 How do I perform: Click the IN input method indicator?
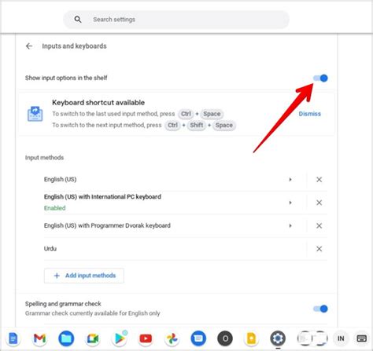click(x=341, y=338)
